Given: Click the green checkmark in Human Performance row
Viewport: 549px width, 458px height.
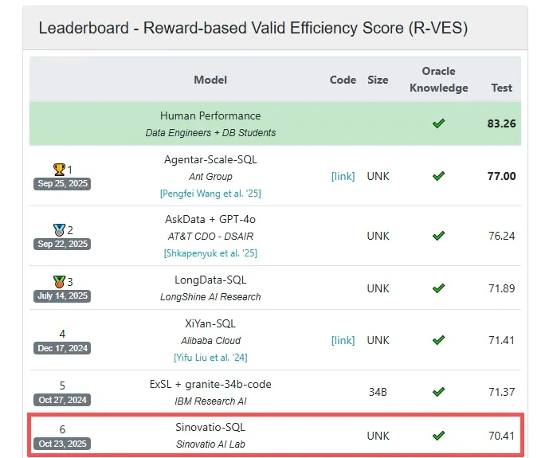Looking at the screenshot, I should tap(438, 123).
